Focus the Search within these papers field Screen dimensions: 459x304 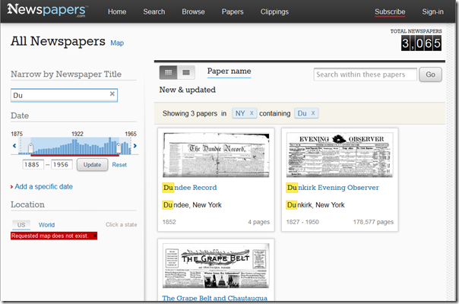point(365,74)
